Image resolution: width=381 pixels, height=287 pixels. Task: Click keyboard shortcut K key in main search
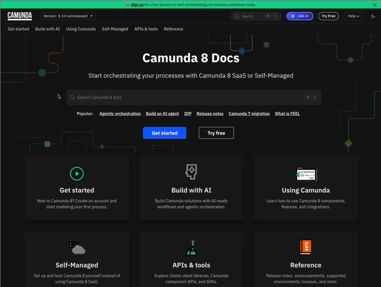(x=315, y=97)
